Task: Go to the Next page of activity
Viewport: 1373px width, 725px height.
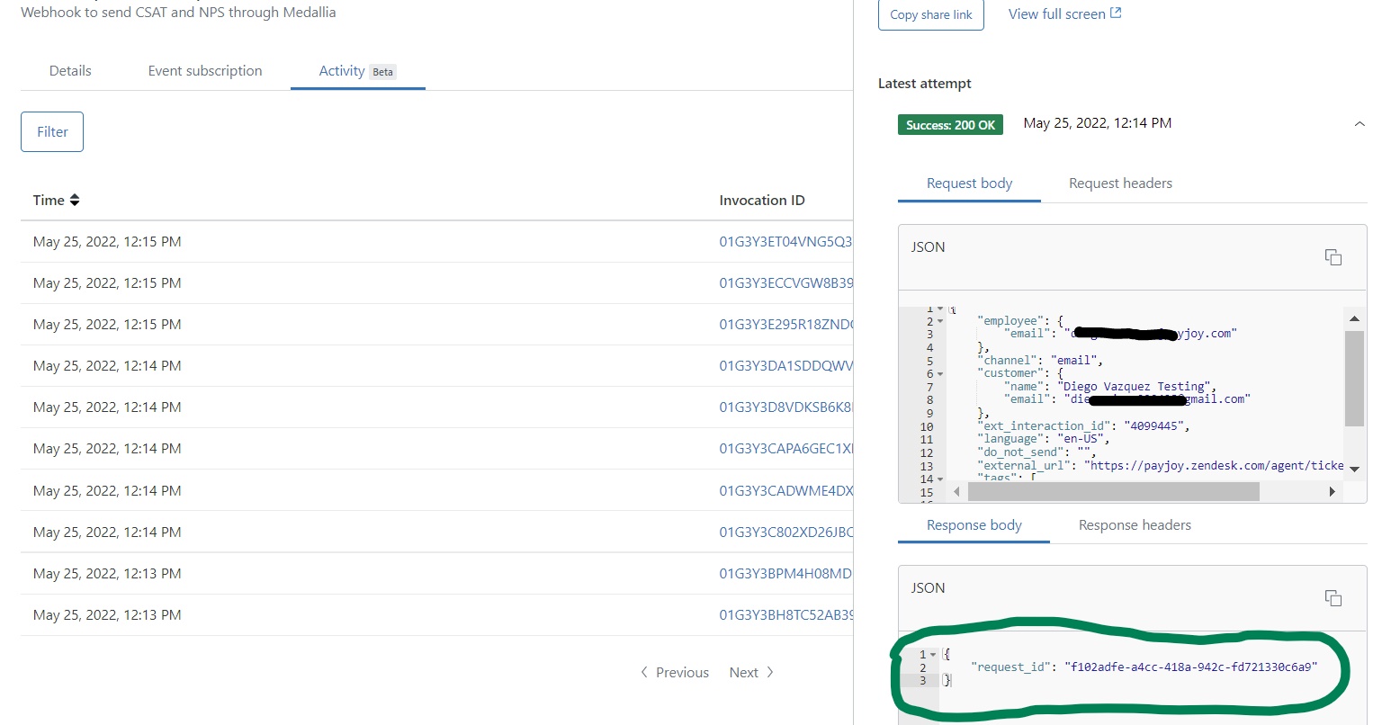Action: point(750,673)
